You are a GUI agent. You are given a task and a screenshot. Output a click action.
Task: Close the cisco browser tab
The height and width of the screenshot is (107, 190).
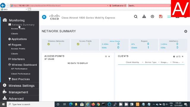click(26, 9)
